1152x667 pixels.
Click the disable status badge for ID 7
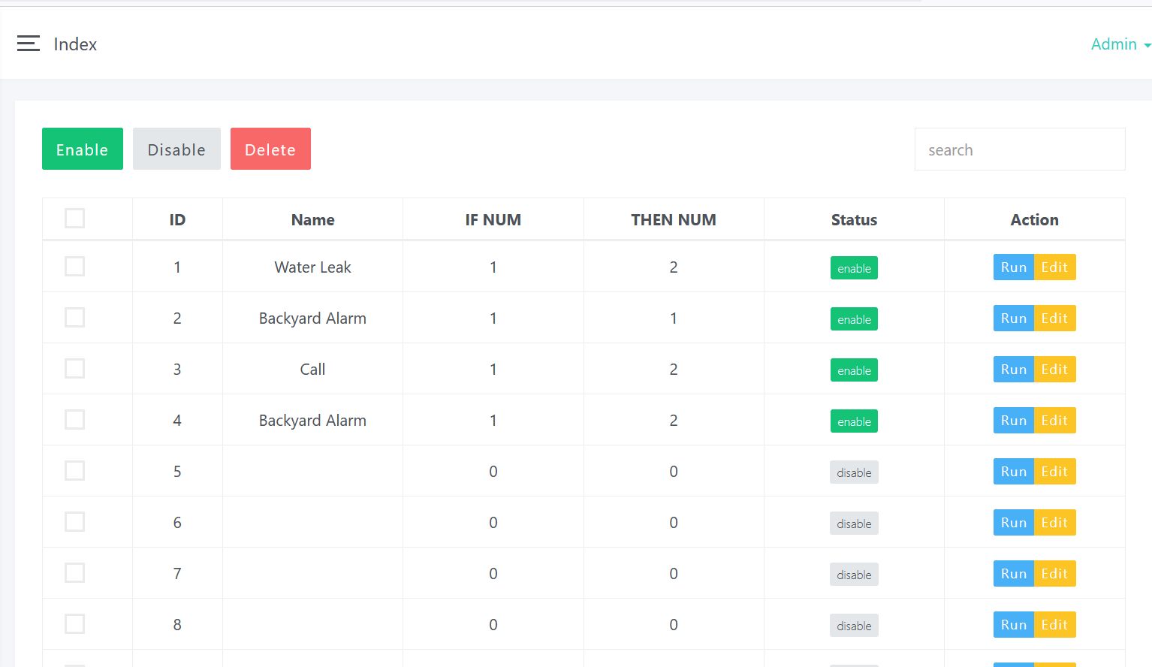pos(854,575)
